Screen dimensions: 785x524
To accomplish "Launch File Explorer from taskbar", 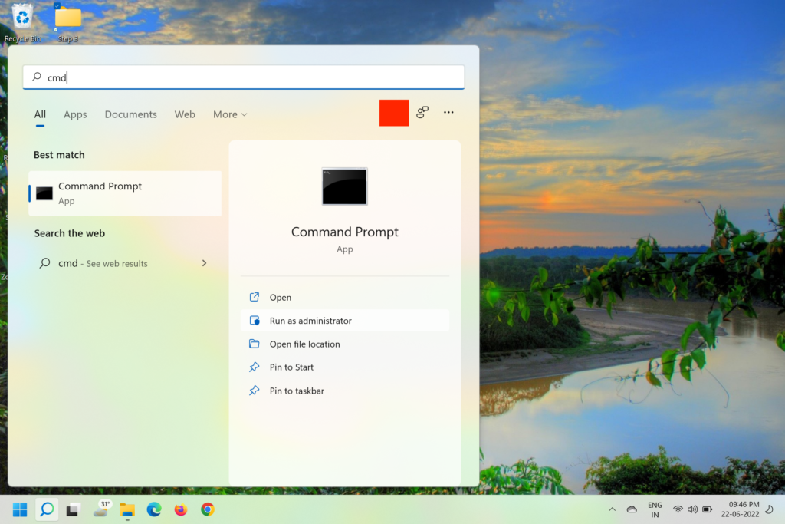I will [127, 509].
